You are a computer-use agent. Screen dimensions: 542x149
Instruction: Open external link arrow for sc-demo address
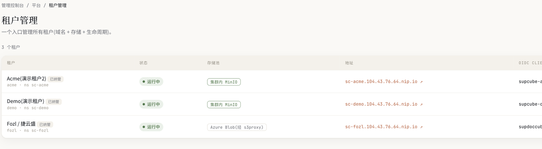click(x=421, y=104)
